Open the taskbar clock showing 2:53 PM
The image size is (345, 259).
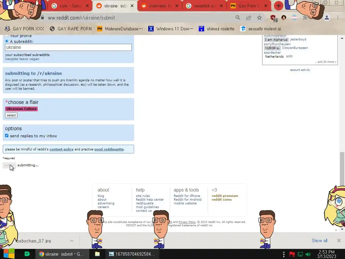click(x=326, y=254)
